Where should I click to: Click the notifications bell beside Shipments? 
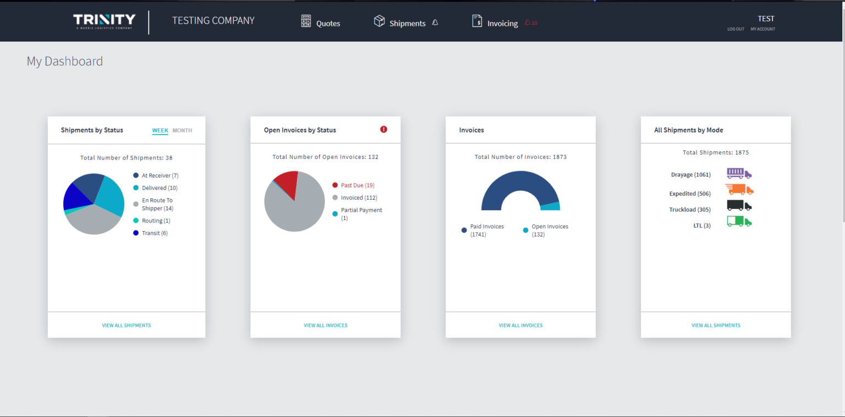[x=435, y=23]
